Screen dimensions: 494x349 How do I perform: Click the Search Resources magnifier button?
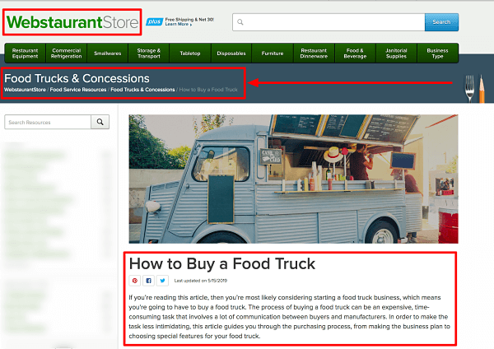click(100, 122)
